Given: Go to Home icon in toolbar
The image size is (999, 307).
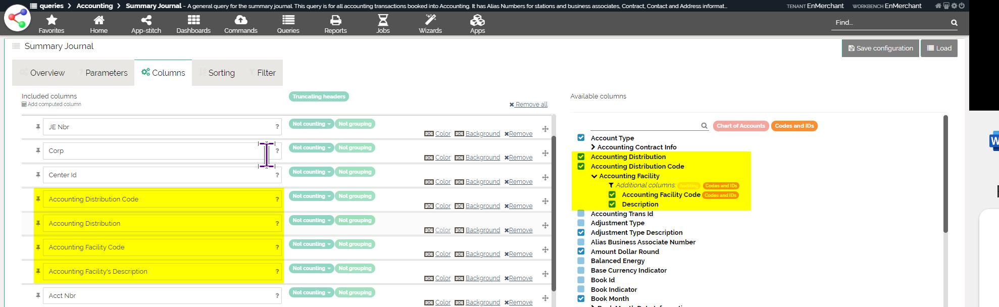Looking at the screenshot, I should click(x=99, y=20).
